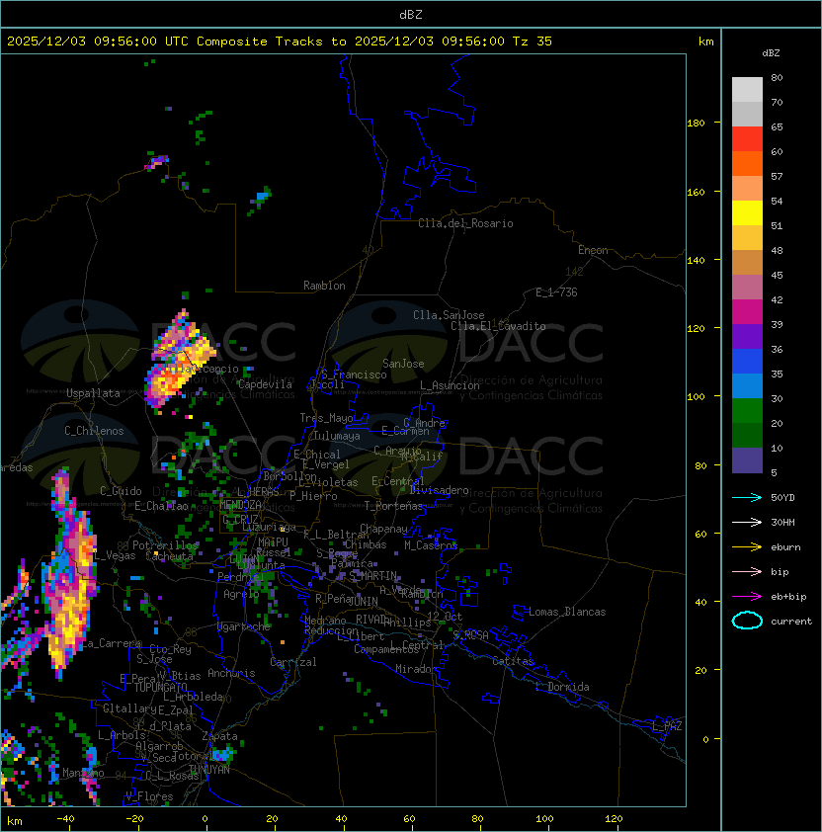Click the dBZ title at top

(x=411, y=14)
